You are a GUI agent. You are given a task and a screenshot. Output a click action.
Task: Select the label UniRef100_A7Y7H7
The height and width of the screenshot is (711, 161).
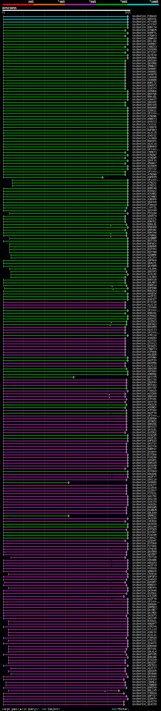click(x=144, y=24)
